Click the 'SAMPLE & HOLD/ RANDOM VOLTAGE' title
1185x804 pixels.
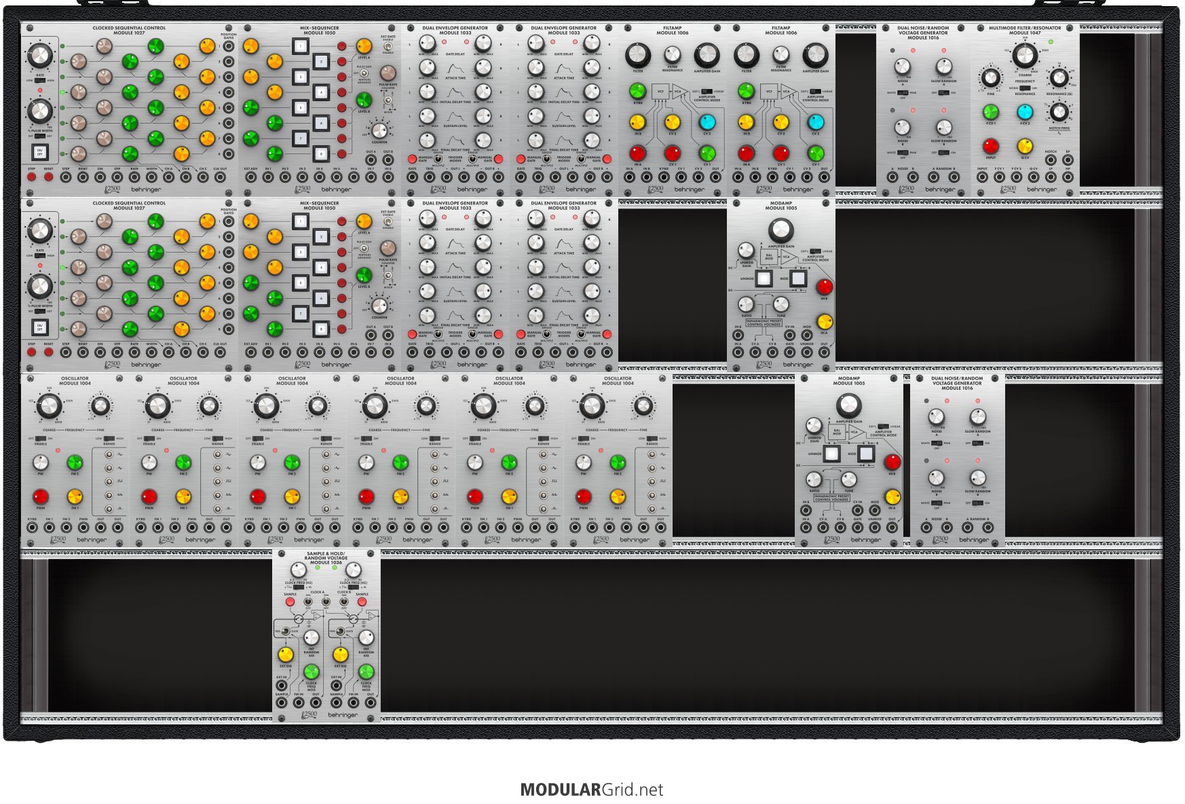point(326,555)
